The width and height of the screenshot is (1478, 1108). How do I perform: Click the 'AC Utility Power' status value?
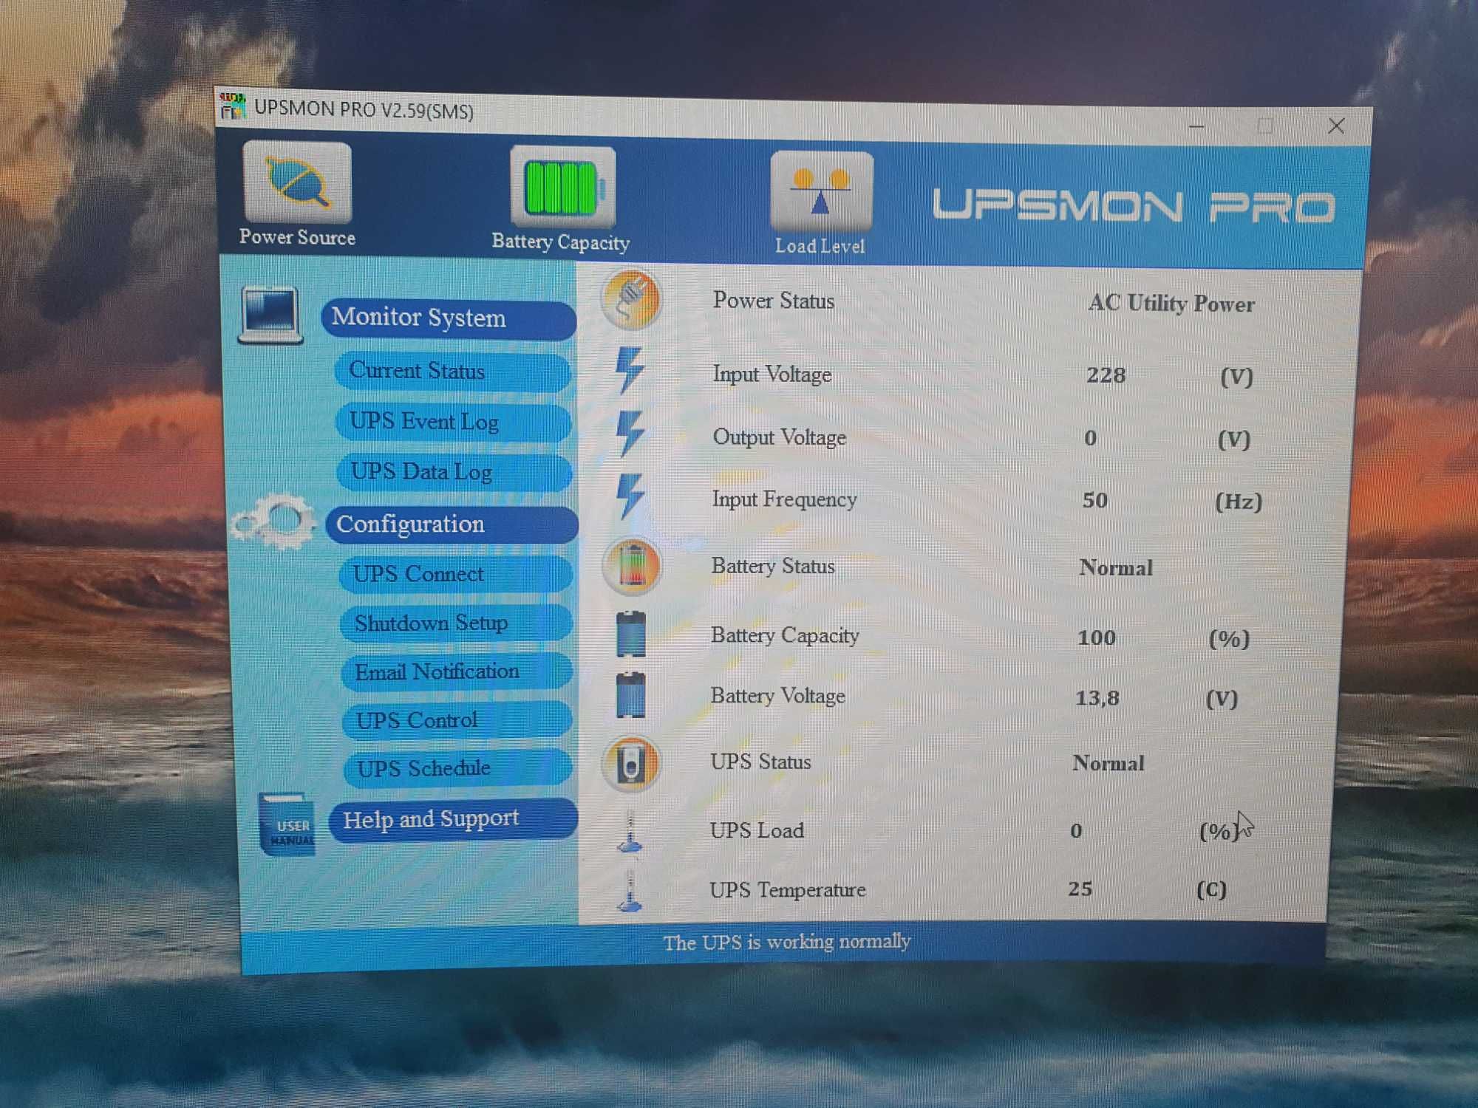point(1171,304)
